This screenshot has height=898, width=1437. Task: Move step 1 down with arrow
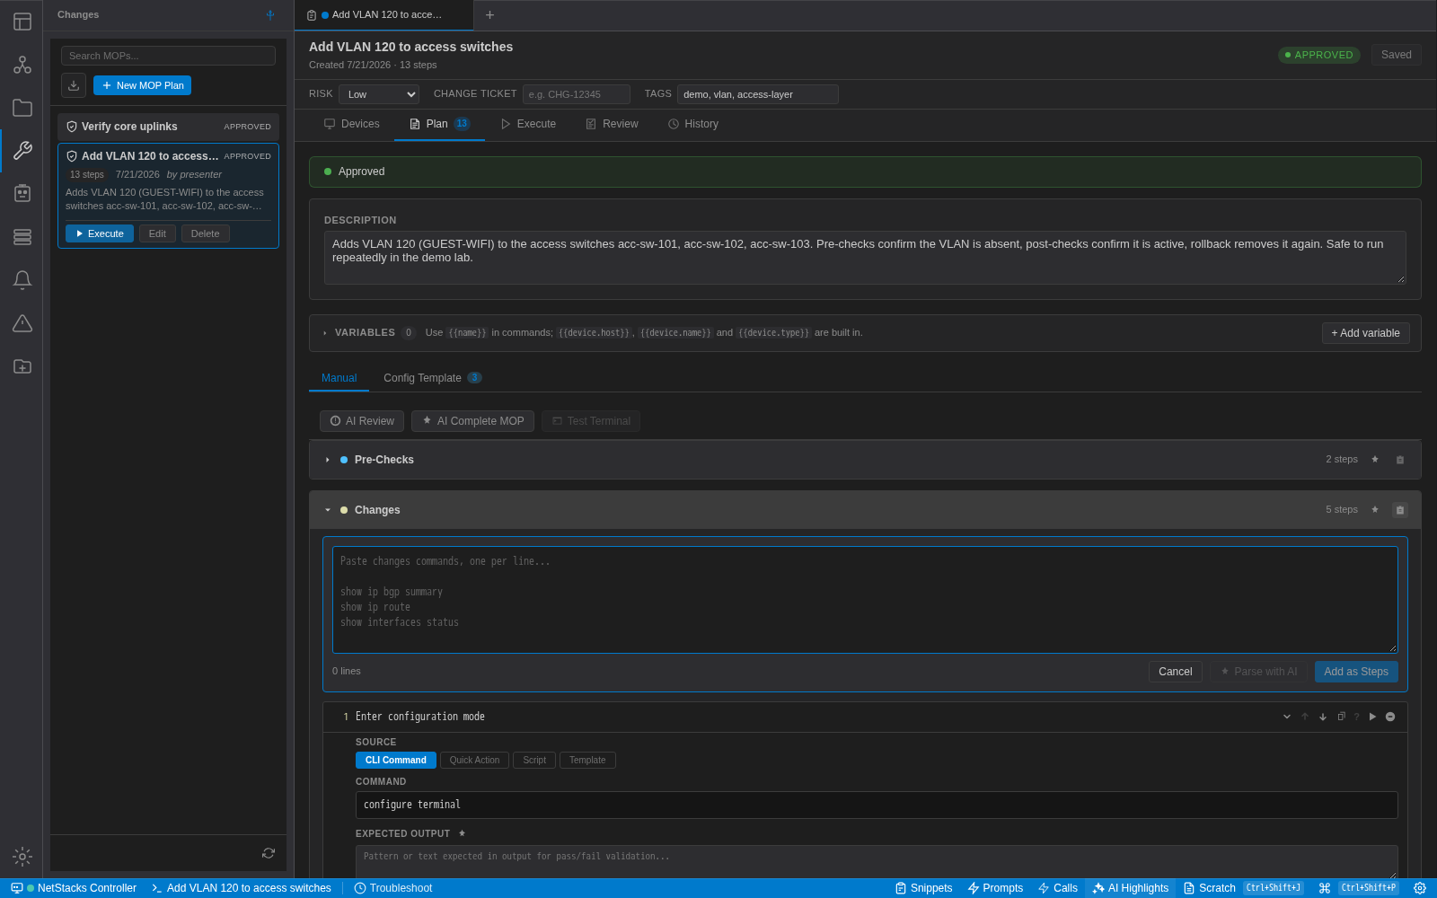[x=1323, y=717]
